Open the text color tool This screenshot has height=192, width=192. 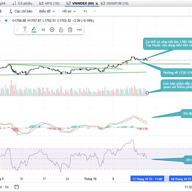click(x=25, y=29)
